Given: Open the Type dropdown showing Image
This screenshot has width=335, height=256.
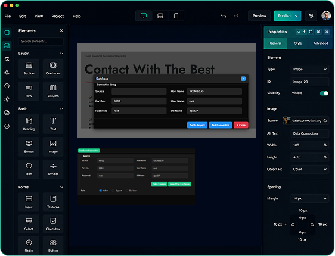Looking at the screenshot, I should pyautogui.click(x=310, y=69).
